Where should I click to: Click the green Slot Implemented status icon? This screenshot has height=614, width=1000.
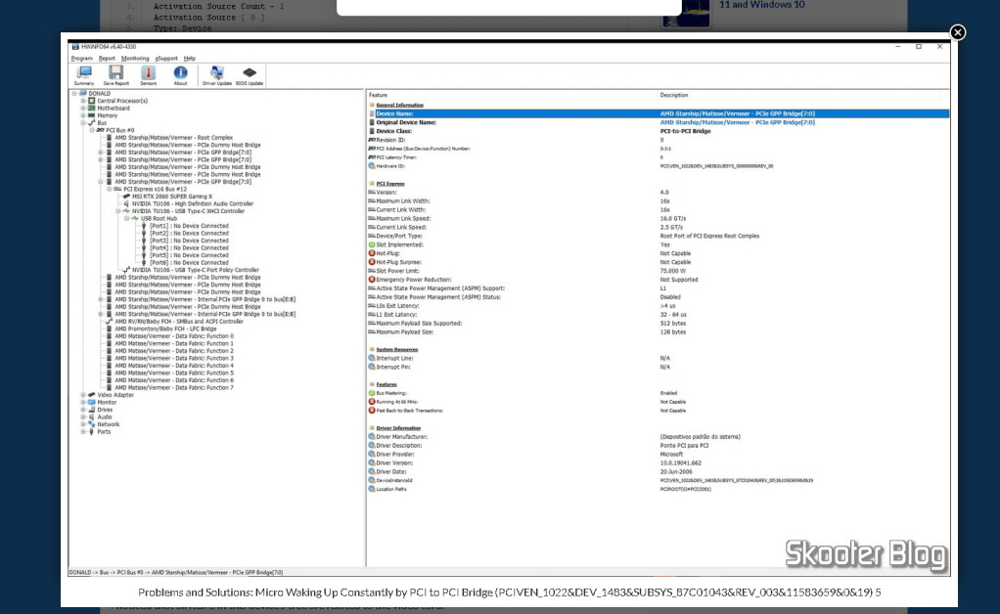click(372, 244)
